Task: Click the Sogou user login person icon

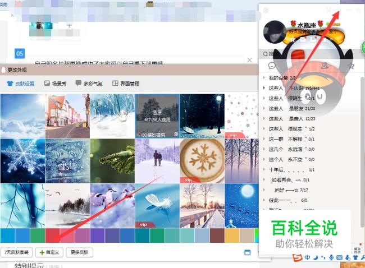Action: [348, 257]
